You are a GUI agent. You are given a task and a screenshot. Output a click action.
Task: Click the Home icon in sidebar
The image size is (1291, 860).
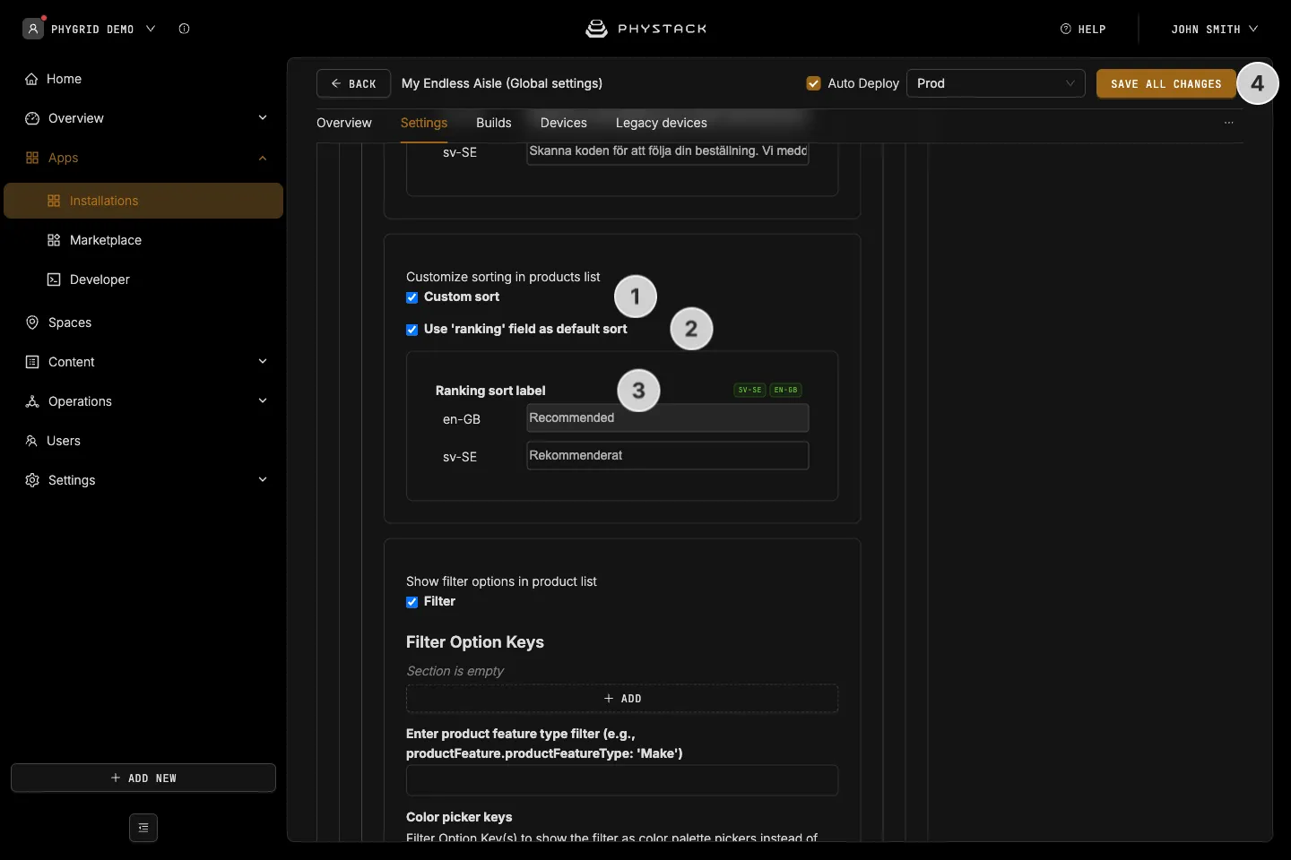tap(31, 79)
